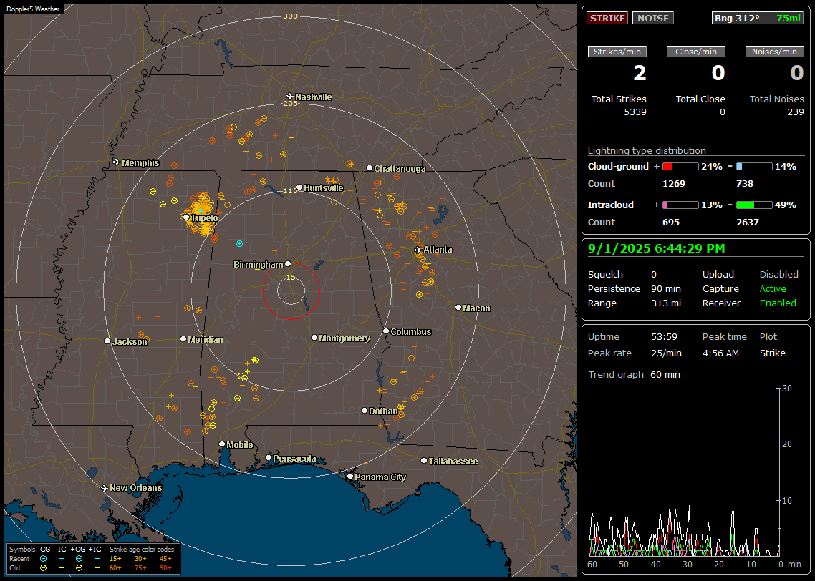
Task: Click the Nashville airport marker
Action: [x=290, y=97]
